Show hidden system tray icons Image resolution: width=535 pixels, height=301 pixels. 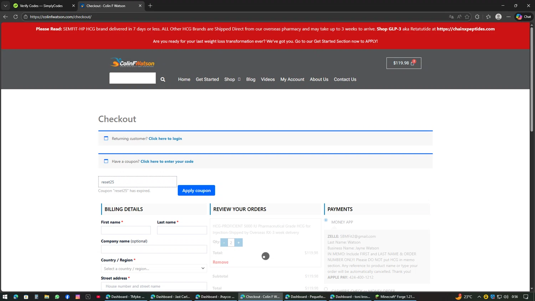(x=479, y=297)
